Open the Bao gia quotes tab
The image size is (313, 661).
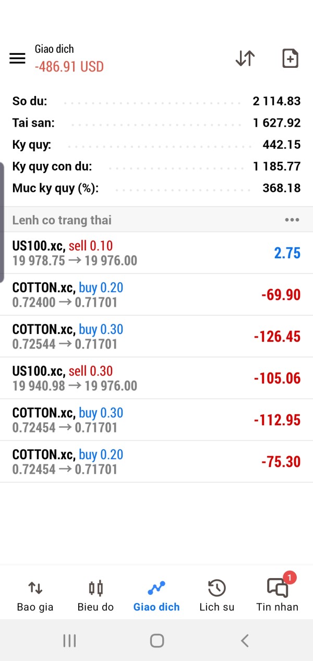(35, 595)
